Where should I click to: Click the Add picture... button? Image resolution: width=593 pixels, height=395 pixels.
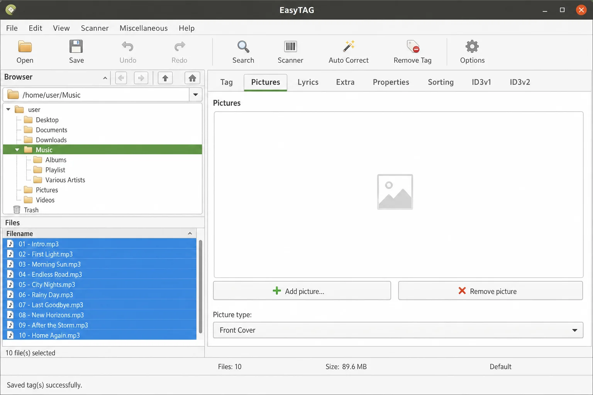point(302,291)
